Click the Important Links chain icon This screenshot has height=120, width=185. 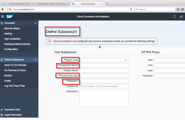pyautogui.click(x=2, y=110)
